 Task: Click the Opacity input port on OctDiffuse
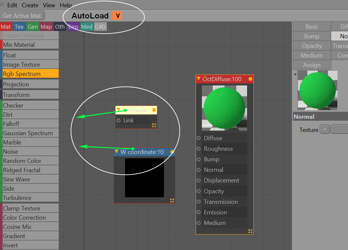pos(199,191)
